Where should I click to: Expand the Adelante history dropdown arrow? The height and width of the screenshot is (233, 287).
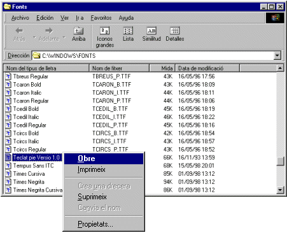click(64, 38)
